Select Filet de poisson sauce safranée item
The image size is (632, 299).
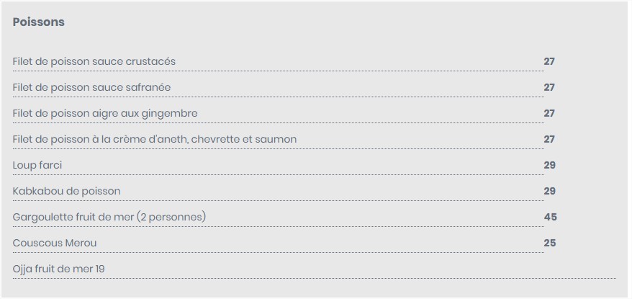tap(92, 87)
